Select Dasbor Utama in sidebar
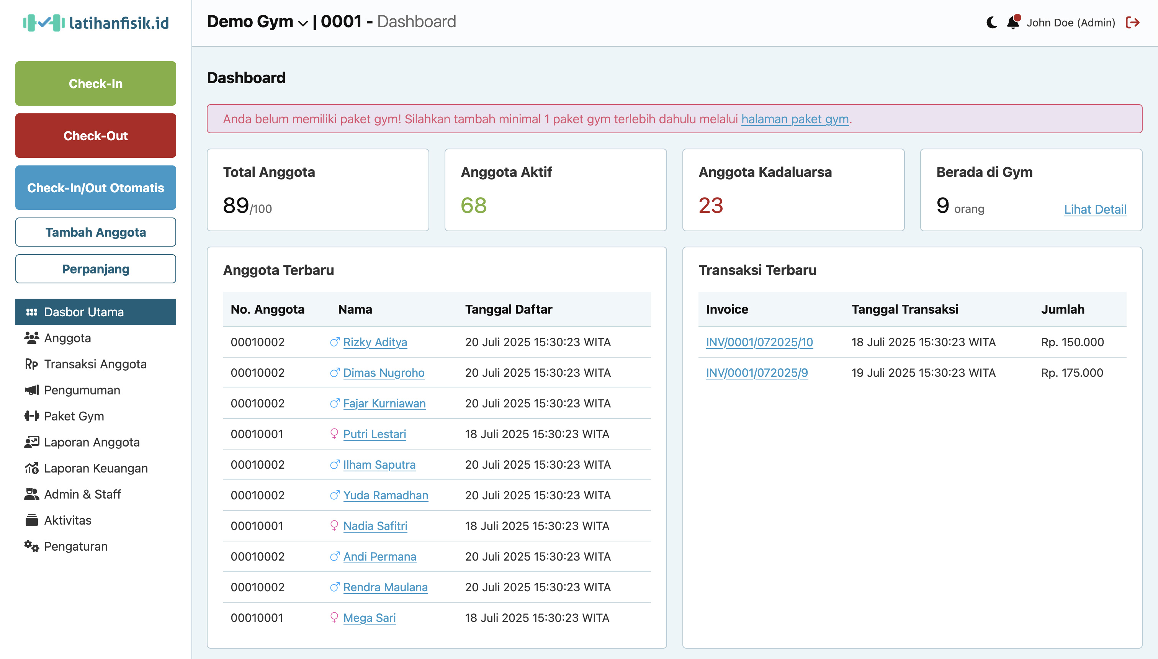Viewport: 1158px width, 659px height. pos(95,312)
